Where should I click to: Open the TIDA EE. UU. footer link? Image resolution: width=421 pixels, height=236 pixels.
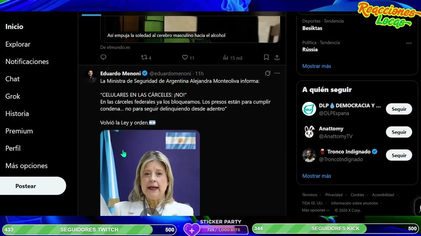pyautogui.click(x=312, y=203)
